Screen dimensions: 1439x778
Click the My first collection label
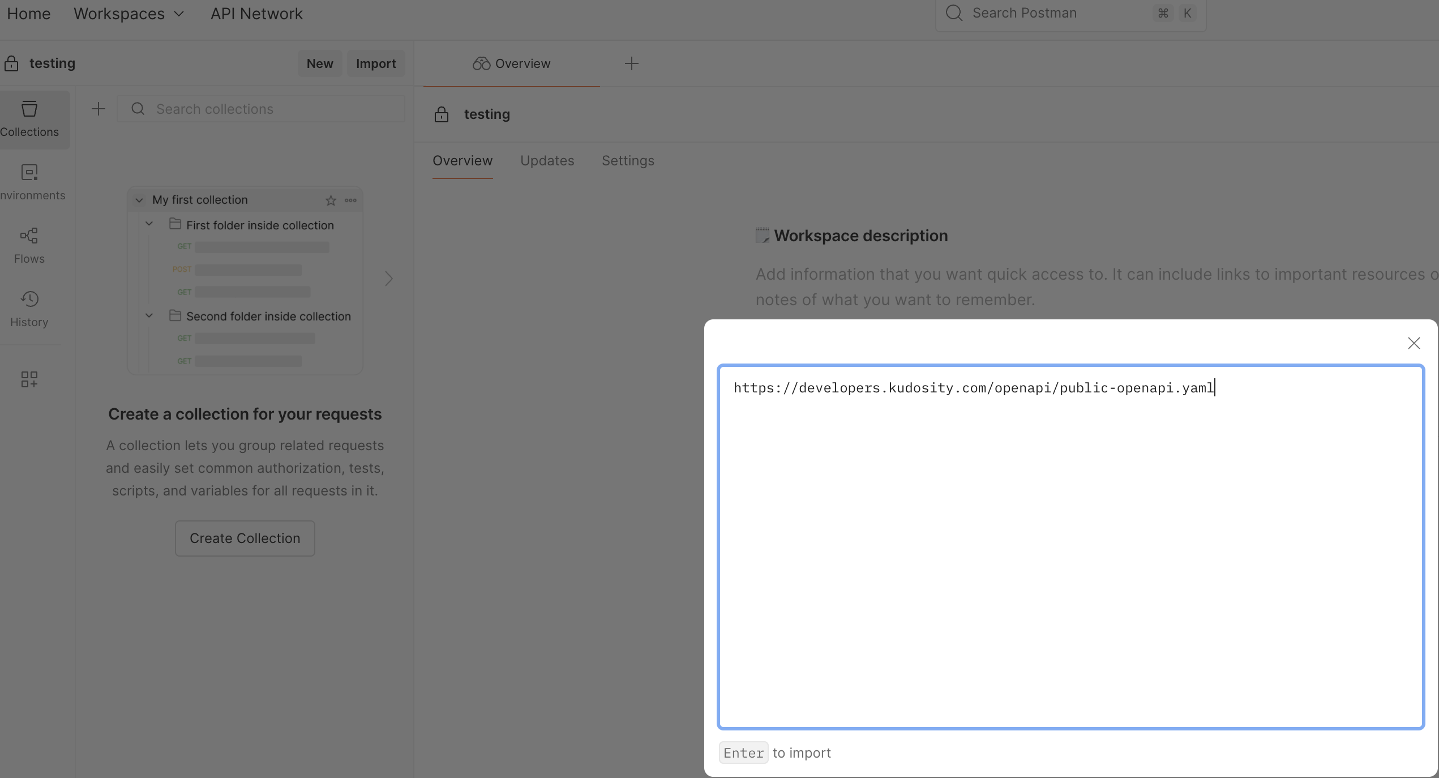(200, 200)
